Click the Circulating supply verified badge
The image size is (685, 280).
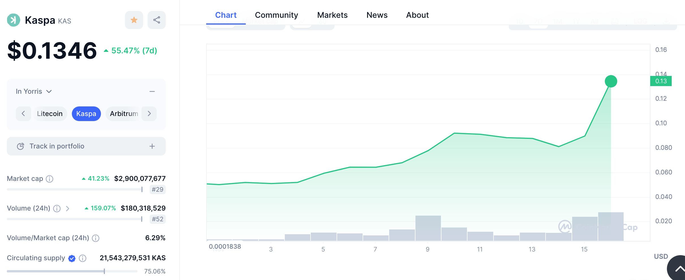(x=72, y=258)
